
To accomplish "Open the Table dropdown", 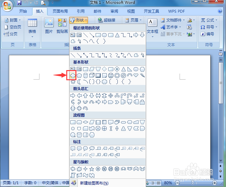I will (x=32, y=28).
